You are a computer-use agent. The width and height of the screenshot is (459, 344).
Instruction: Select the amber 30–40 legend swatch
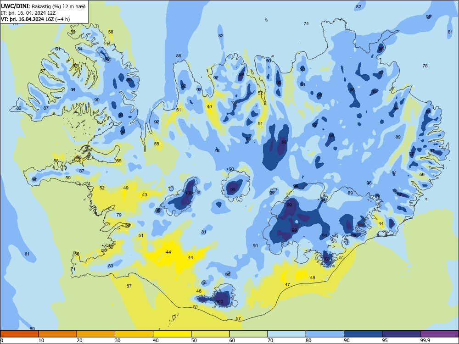point(134,334)
